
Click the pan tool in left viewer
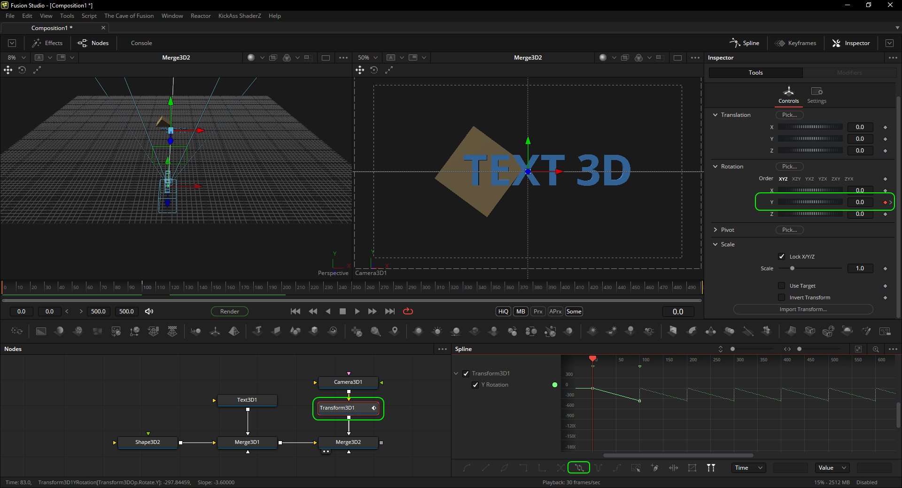(8, 70)
